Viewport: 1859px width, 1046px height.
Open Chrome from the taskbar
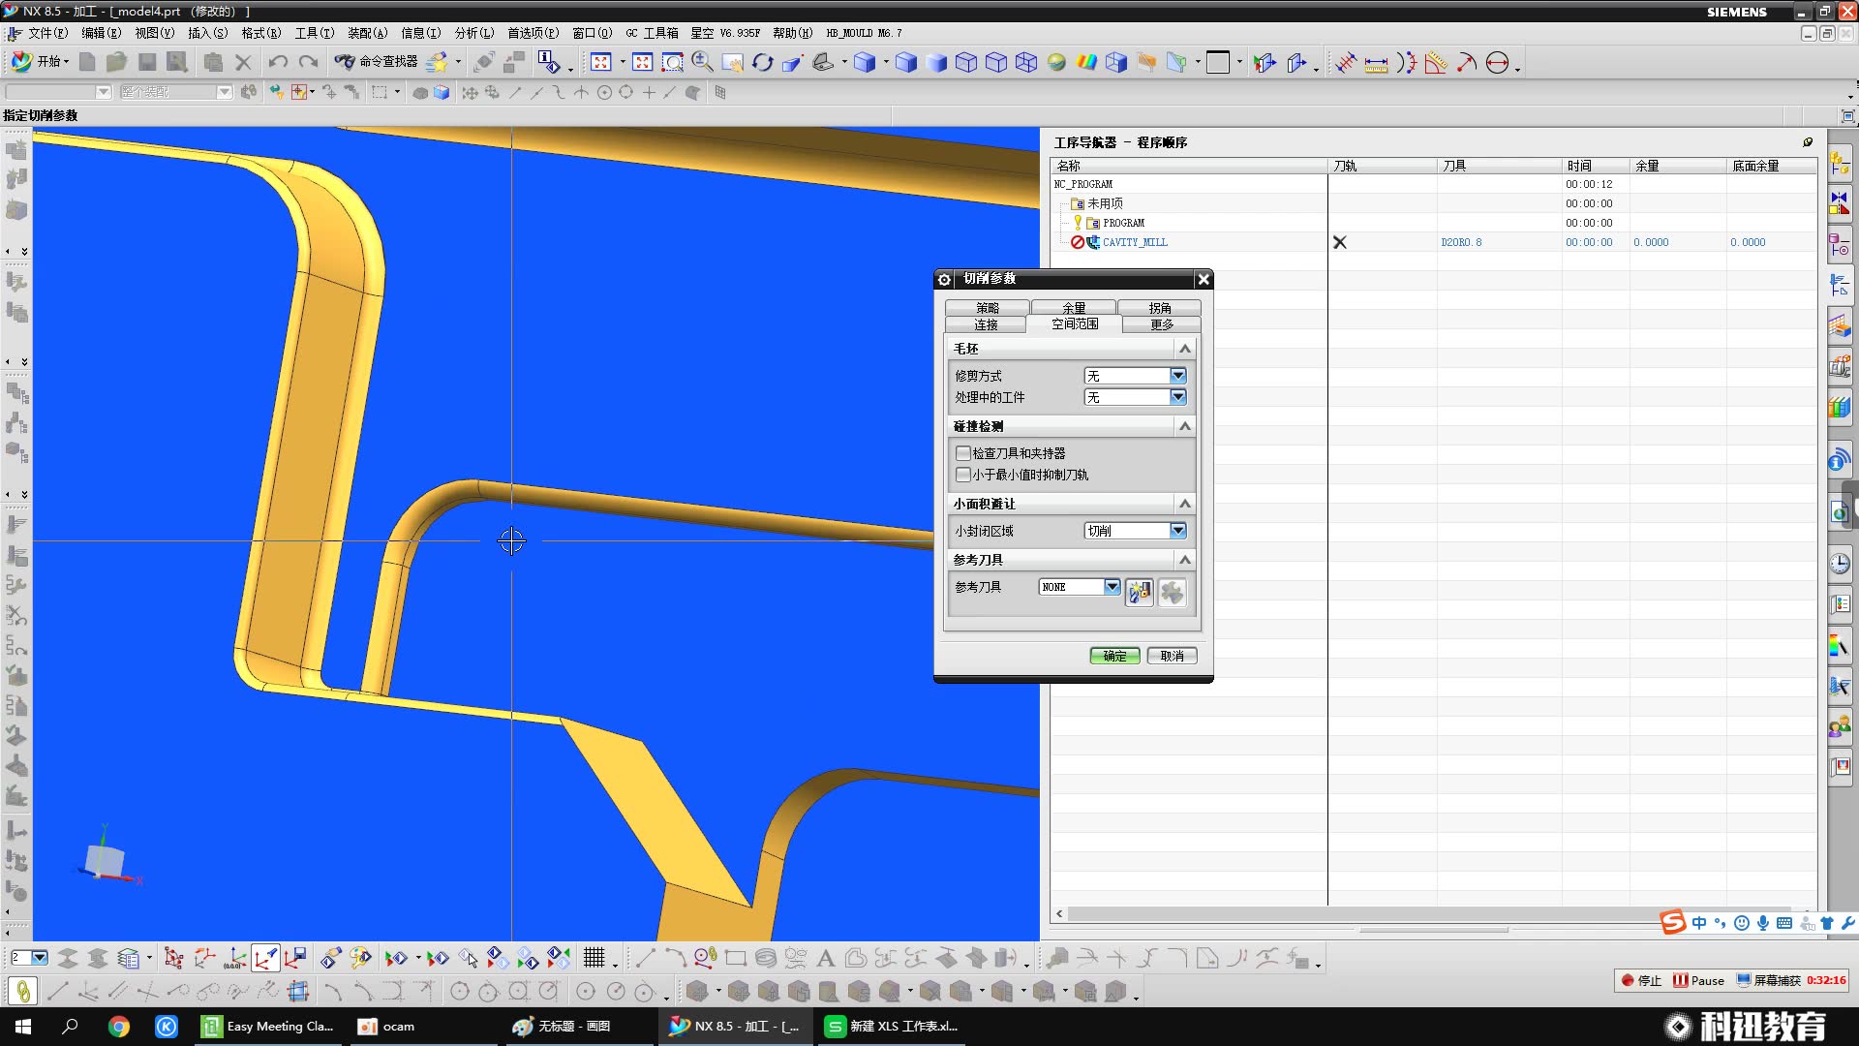pyautogui.click(x=119, y=1027)
